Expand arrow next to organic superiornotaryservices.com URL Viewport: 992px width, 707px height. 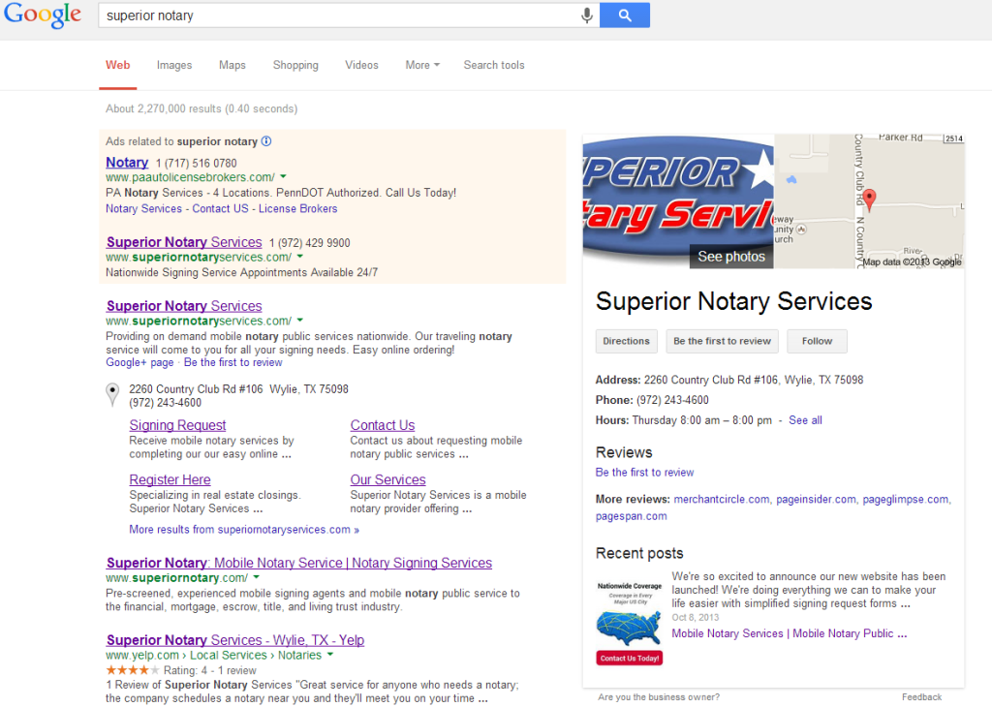[300, 321]
